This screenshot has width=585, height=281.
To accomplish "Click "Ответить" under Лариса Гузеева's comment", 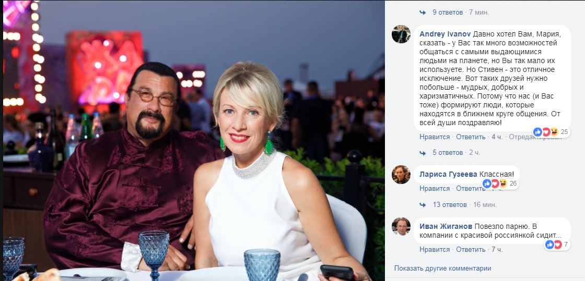I will (471, 189).
